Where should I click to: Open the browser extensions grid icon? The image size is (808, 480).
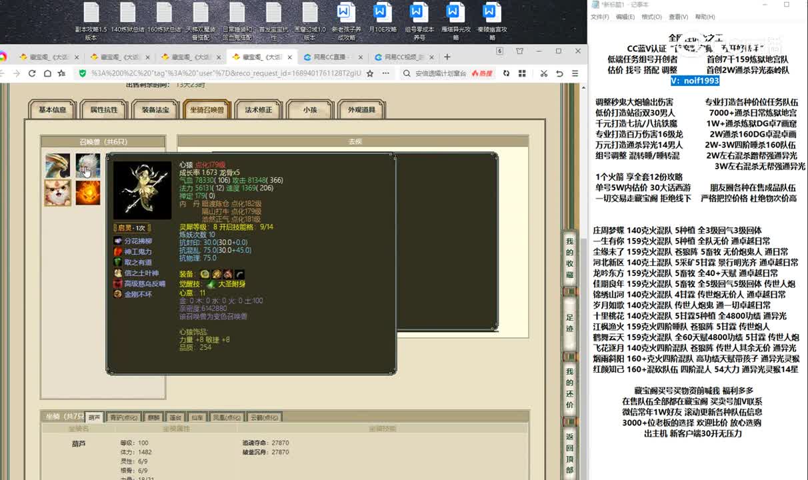(x=522, y=73)
